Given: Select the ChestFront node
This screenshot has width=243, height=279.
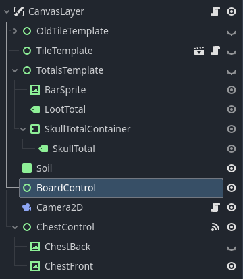Looking at the screenshot, I should (x=69, y=266).
